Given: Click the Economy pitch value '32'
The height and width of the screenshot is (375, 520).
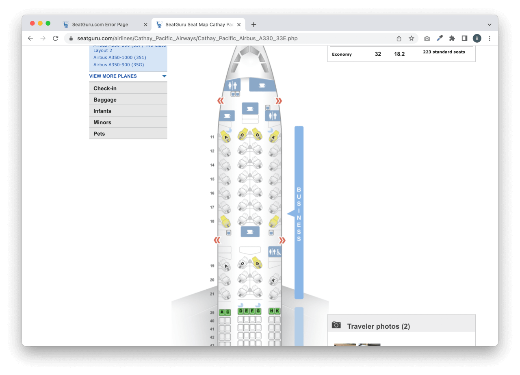Looking at the screenshot, I should point(378,54).
